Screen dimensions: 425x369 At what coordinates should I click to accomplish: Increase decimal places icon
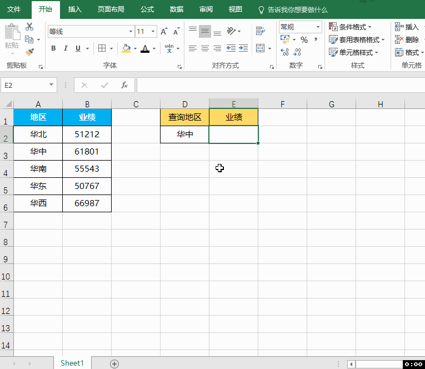[285, 52]
